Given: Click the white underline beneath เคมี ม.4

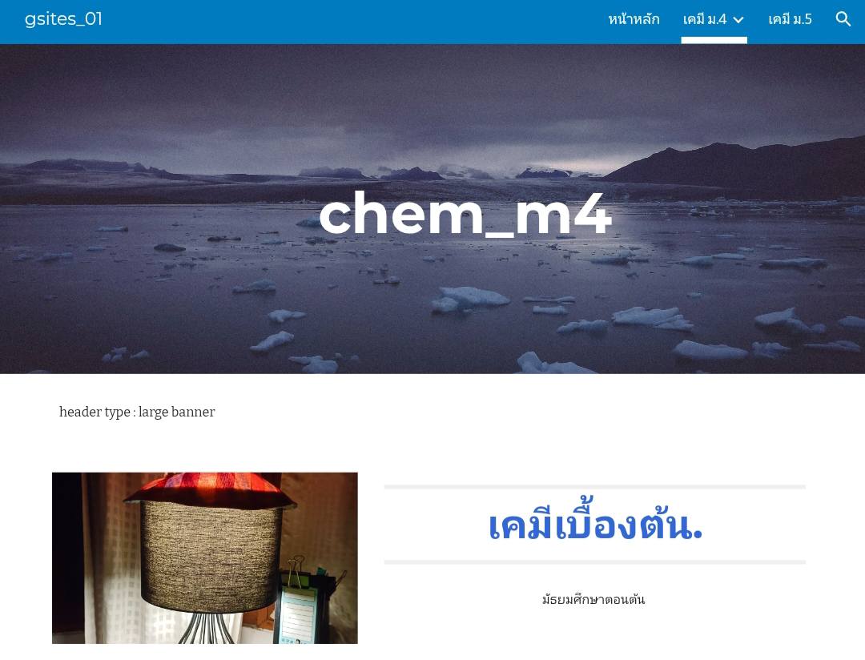Looking at the screenshot, I should pos(714,40).
